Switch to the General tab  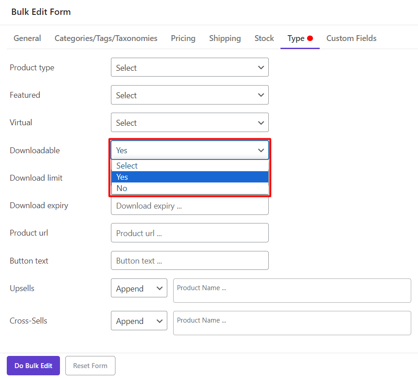coord(27,38)
